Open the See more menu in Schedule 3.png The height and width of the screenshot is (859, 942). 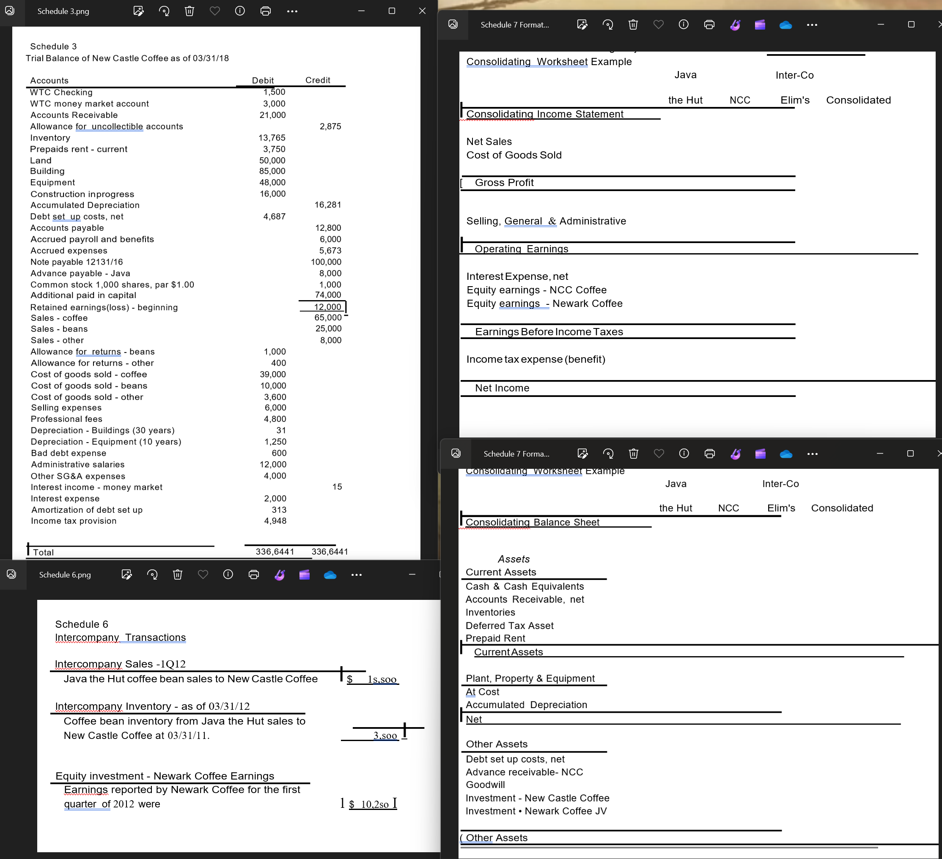[x=292, y=11]
